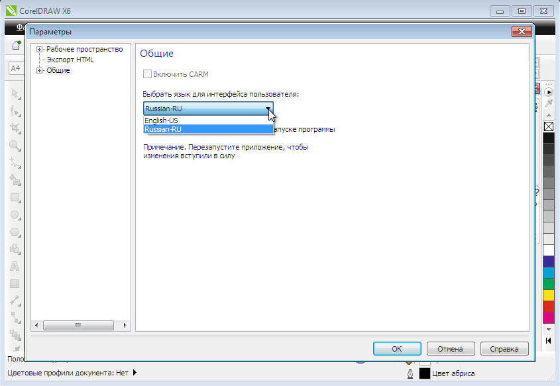Open help via the "Справка" button
The height and width of the screenshot is (386, 560).
[x=504, y=348]
